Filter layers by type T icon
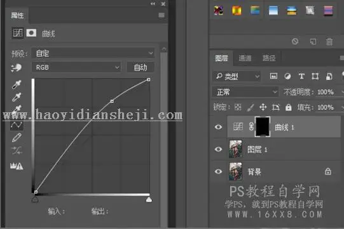Image resolution: width=344 pixels, height=229 pixels. 301,76
